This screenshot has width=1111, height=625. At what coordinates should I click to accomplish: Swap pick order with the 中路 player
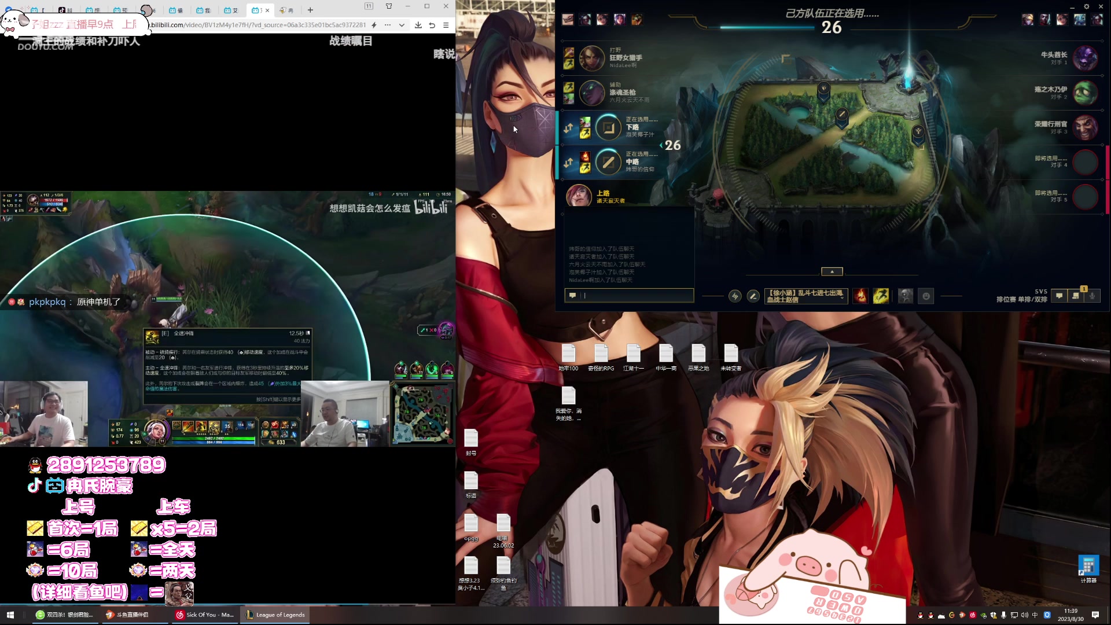(568, 163)
